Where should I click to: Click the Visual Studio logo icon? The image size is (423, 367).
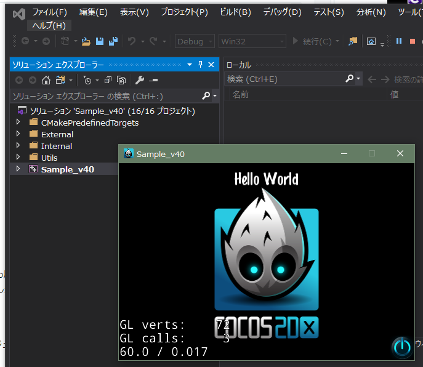click(x=19, y=14)
